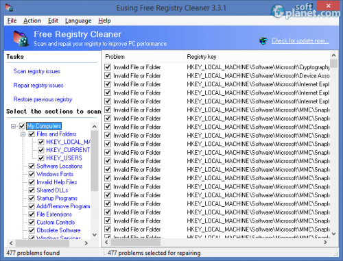Click the tree panel vertical scrollbar thumb
The height and width of the screenshot is (261, 343).
(95, 161)
